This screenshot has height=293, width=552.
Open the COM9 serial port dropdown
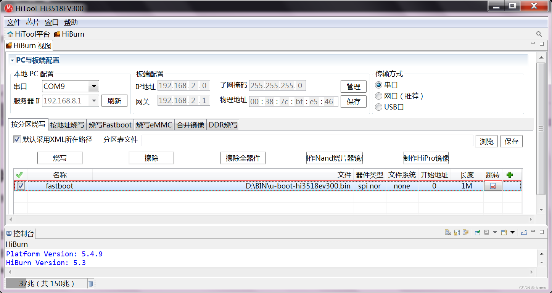click(x=93, y=86)
